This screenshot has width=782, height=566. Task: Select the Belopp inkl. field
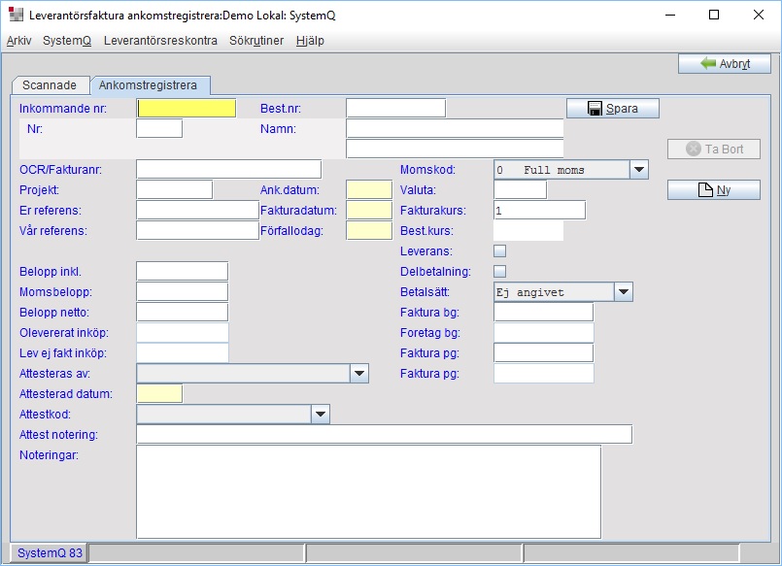click(182, 271)
